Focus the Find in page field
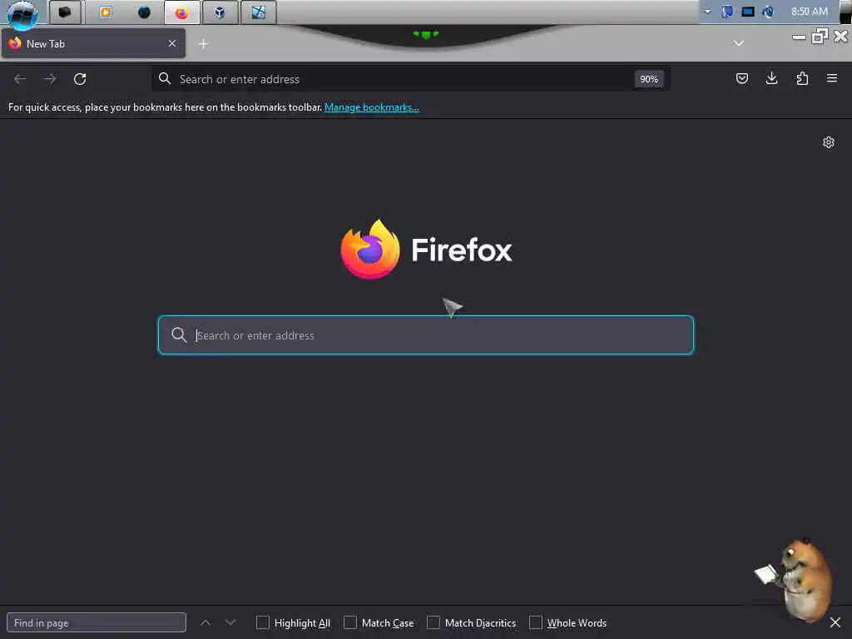Image resolution: width=852 pixels, height=639 pixels. [97, 622]
